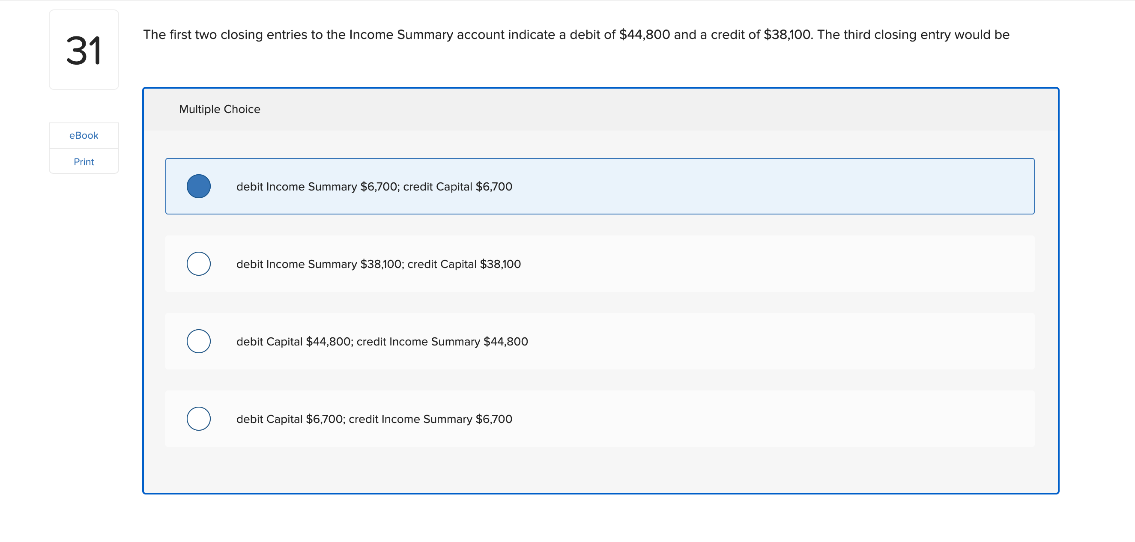Select the first radio button option
This screenshot has height=542, width=1135.
(x=199, y=186)
